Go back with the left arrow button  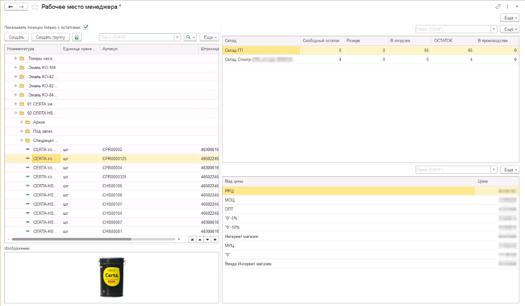pos(10,7)
